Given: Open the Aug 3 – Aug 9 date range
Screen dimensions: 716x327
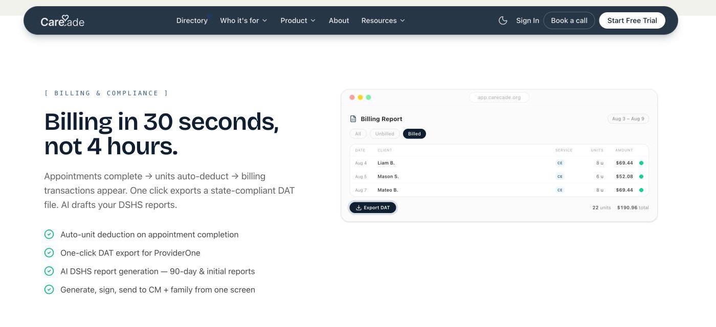Looking at the screenshot, I should click(628, 119).
